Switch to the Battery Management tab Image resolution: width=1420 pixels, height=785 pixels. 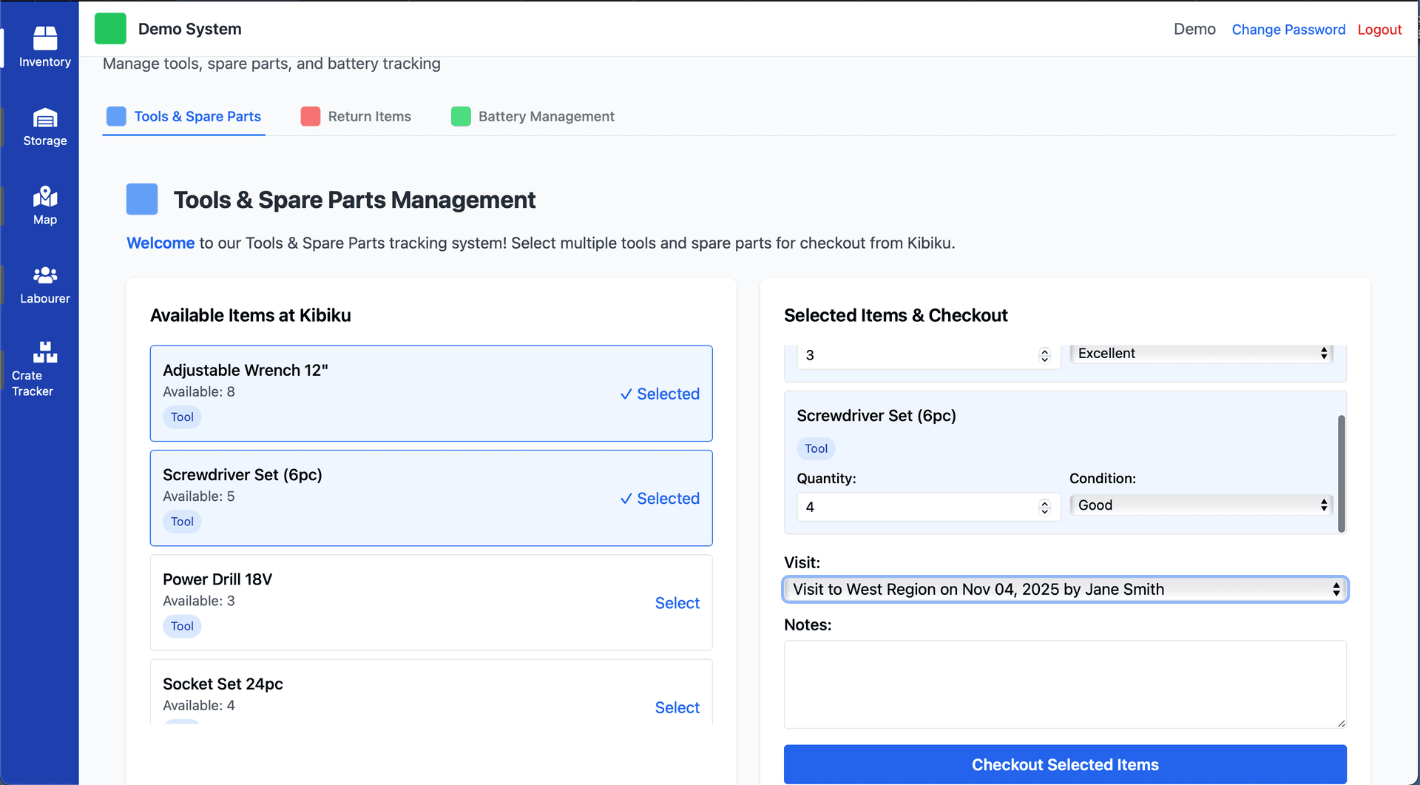(x=546, y=116)
